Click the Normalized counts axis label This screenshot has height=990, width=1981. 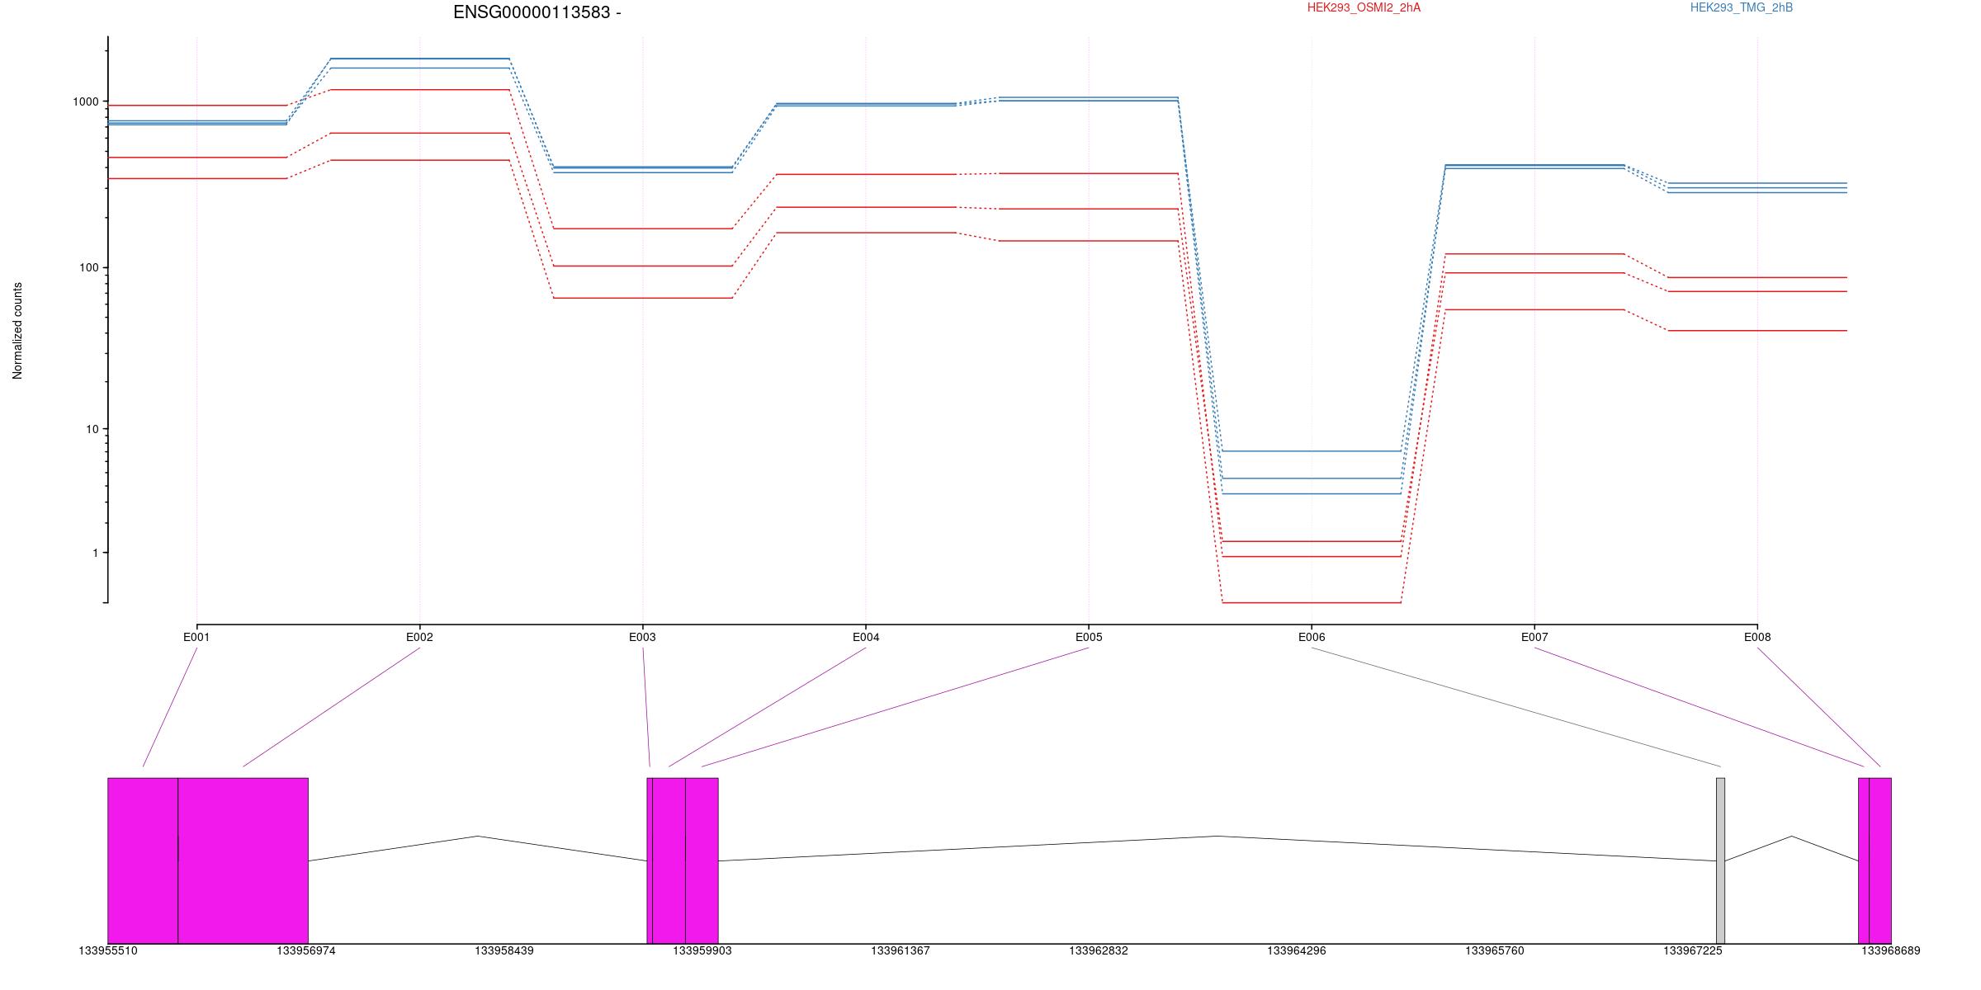17,331
